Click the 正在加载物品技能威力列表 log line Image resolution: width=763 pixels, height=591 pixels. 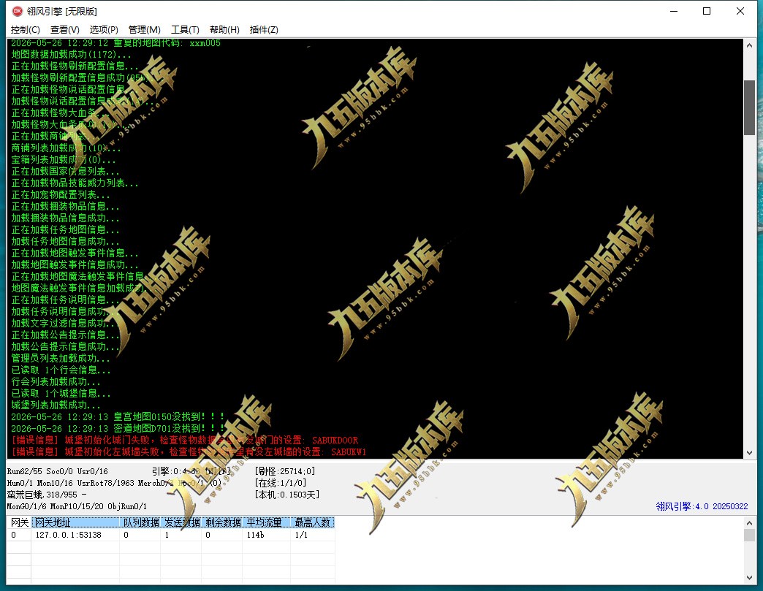pos(75,183)
